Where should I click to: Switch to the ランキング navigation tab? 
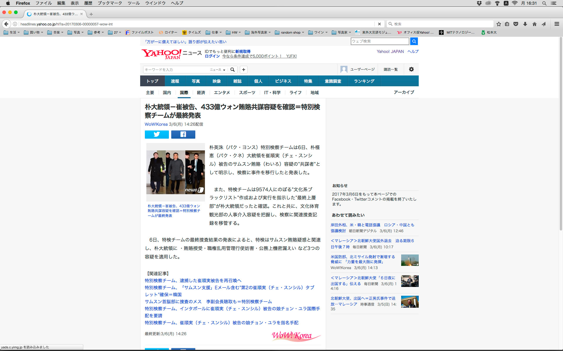364,81
